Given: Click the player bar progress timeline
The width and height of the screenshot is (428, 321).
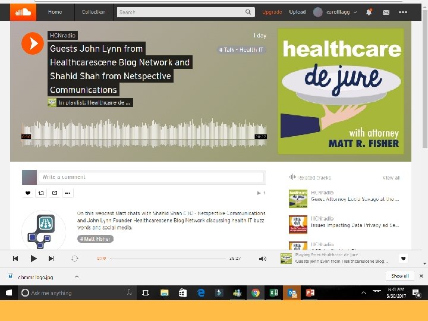Looking at the screenshot, I should coord(168,259).
